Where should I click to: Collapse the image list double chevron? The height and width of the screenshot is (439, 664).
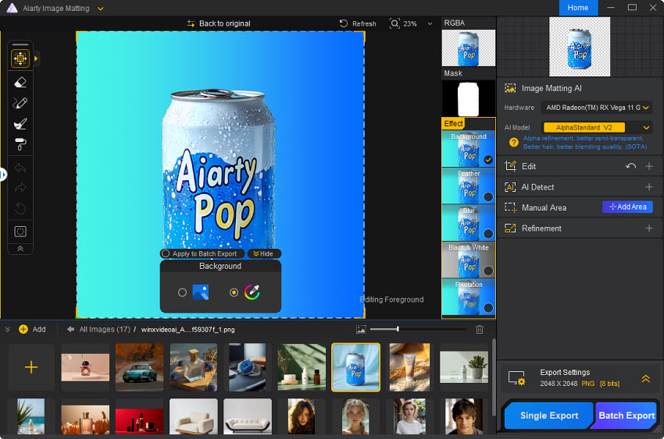pos(7,329)
